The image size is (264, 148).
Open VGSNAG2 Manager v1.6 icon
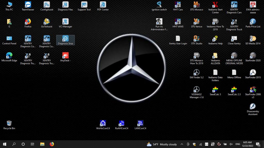[x=196, y=92]
